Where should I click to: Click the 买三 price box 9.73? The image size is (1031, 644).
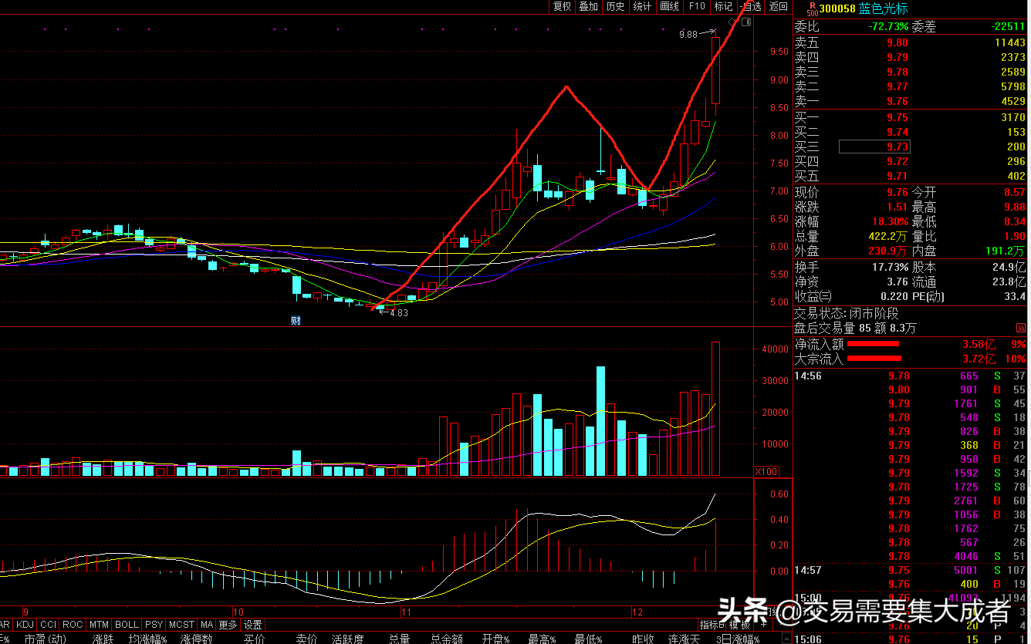874,147
